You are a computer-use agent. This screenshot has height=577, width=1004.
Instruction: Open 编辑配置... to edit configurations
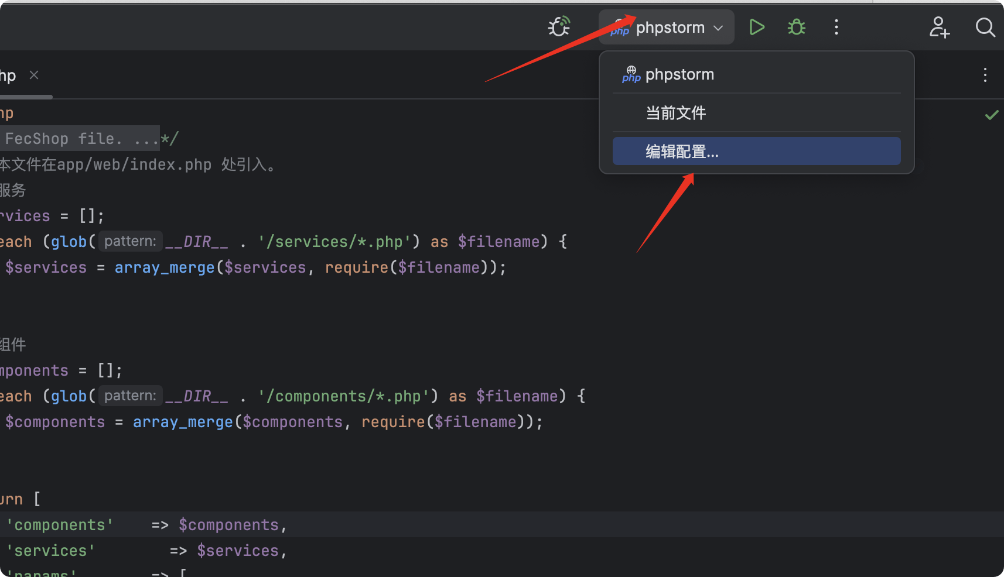pos(682,152)
